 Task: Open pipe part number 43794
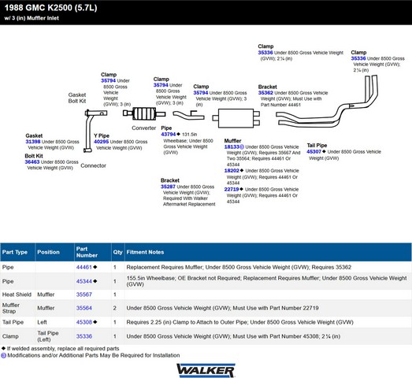click(x=168, y=134)
